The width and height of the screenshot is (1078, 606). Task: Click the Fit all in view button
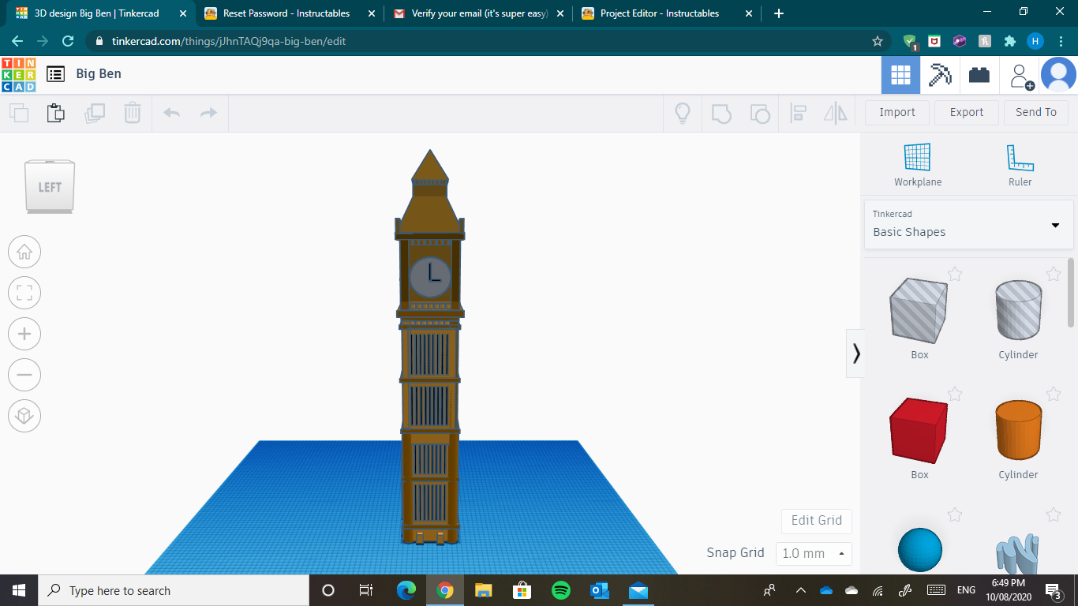(x=24, y=293)
